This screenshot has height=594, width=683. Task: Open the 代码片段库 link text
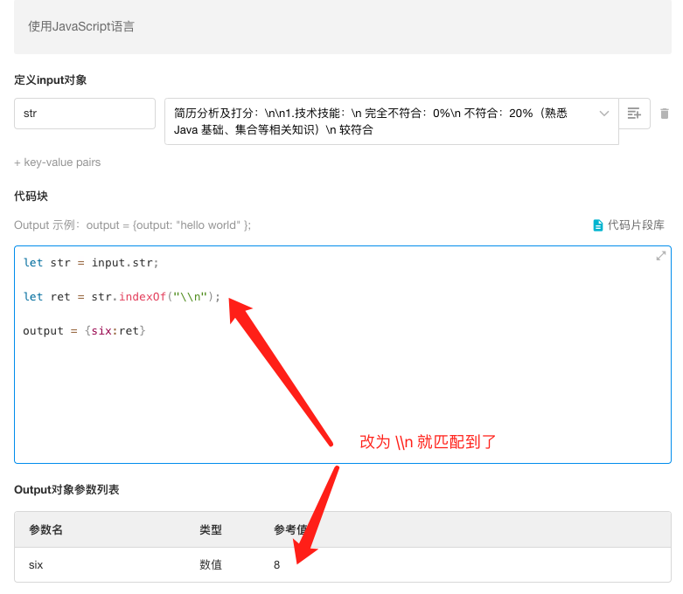point(636,225)
